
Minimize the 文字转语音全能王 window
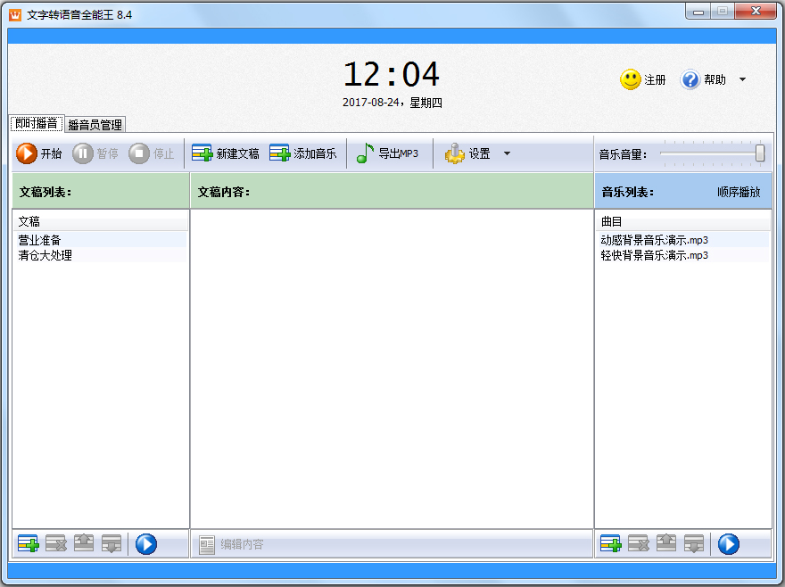click(x=698, y=12)
